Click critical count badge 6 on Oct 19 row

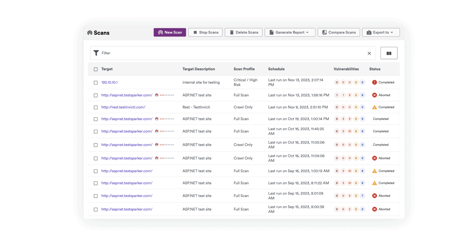[x=337, y=119]
